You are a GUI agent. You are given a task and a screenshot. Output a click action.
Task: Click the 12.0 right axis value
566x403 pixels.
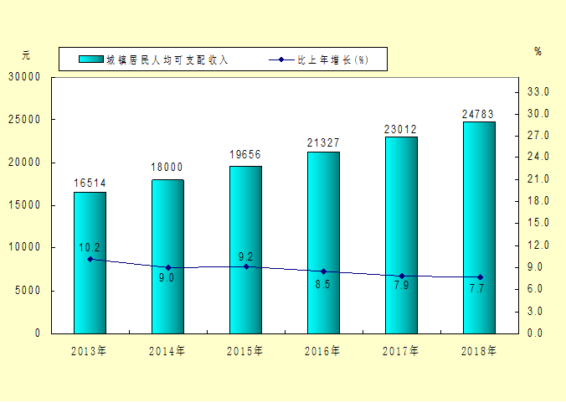538,245
